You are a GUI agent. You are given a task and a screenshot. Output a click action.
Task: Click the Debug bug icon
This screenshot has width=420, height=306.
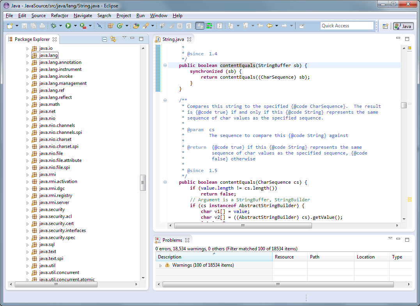click(x=53, y=26)
